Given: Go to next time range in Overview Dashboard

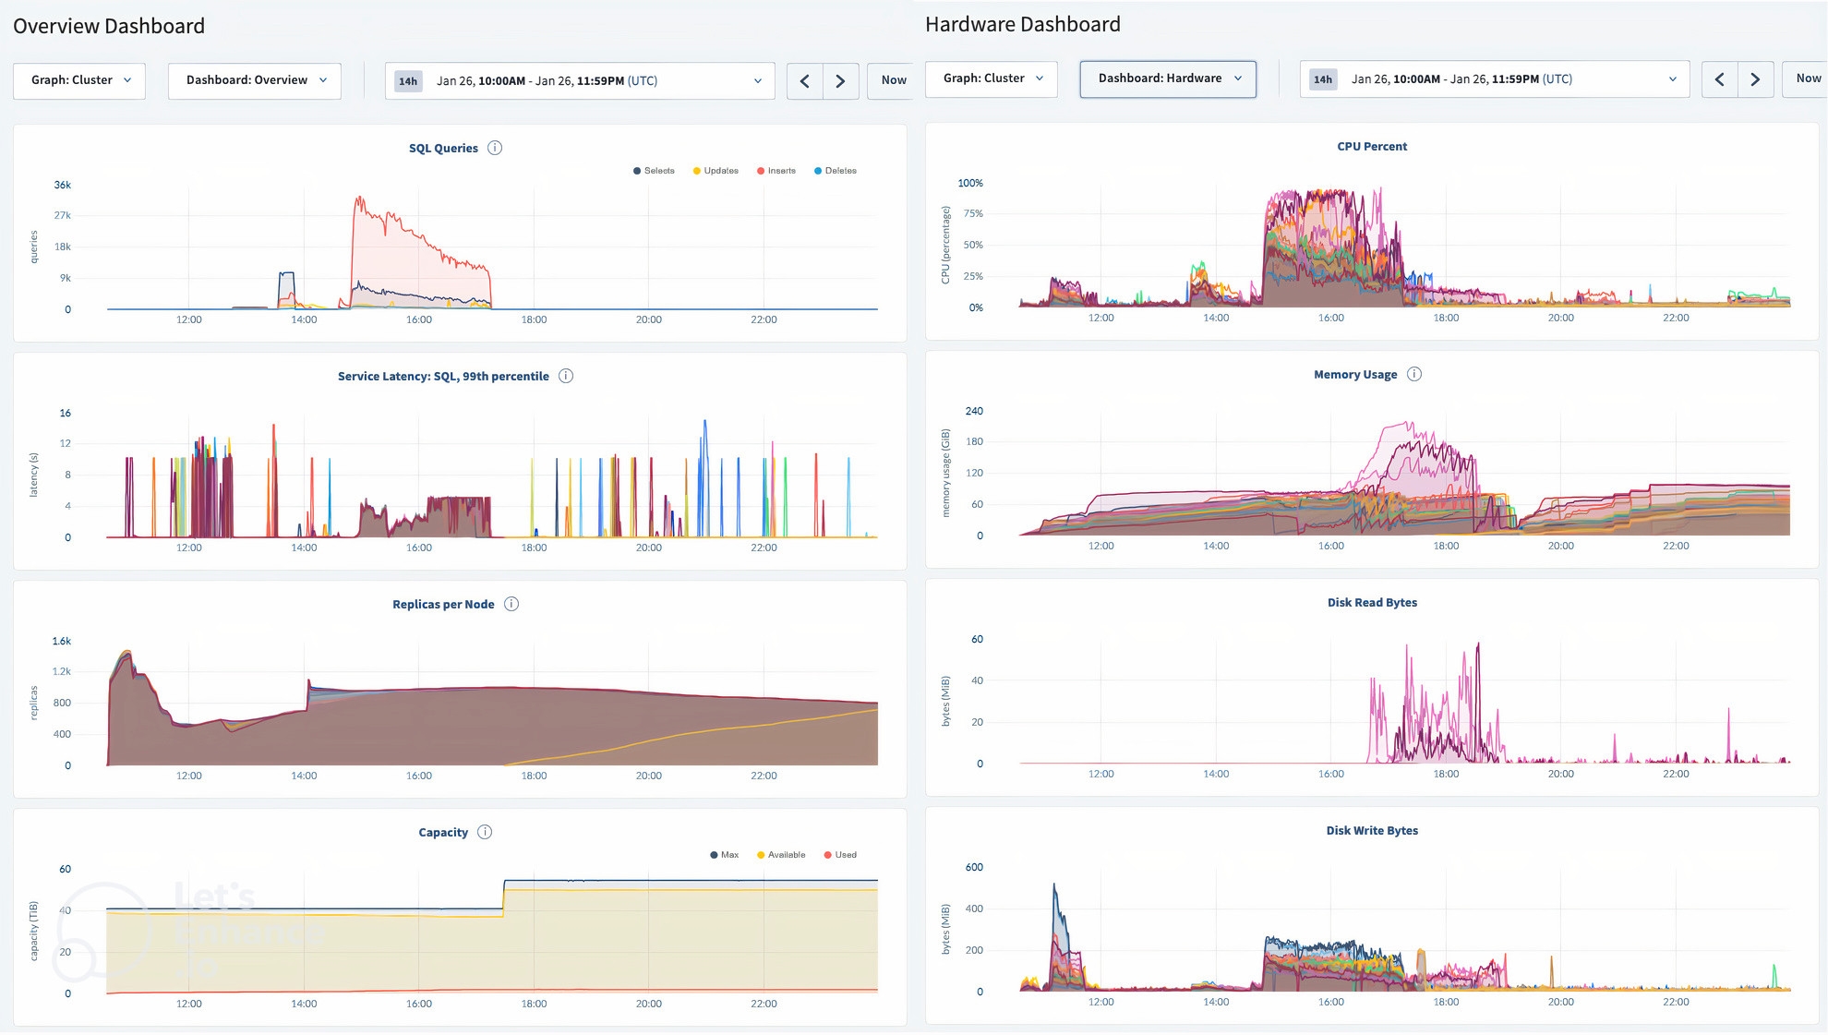Looking at the screenshot, I should (840, 81).
